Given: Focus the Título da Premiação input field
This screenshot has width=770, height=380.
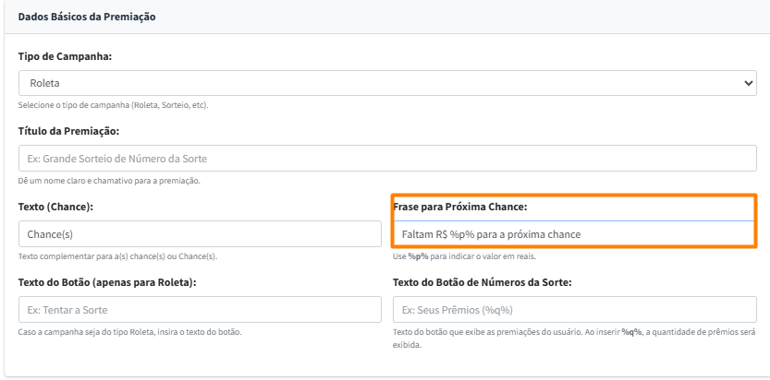Looking at the screenshot, I should [x=387, y=159].
